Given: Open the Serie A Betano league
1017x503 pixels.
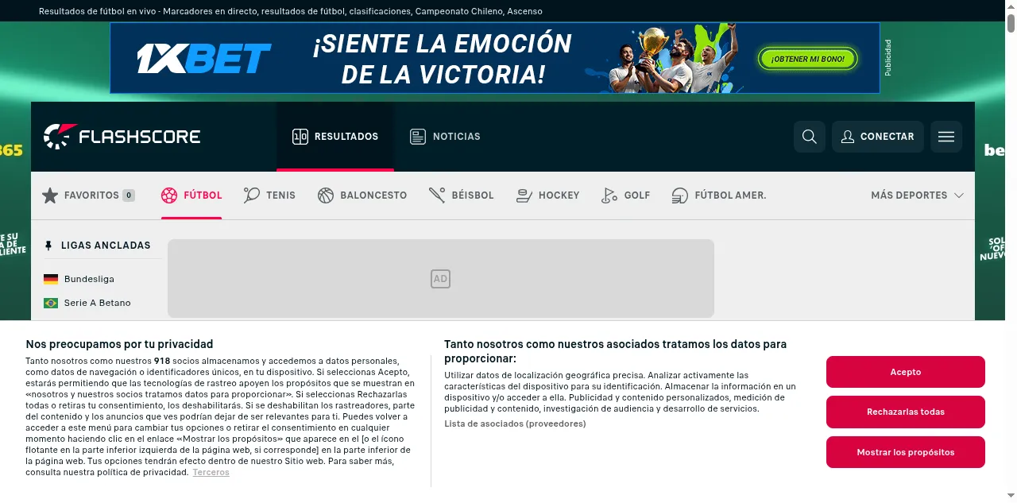Looking at the screenshot, I should click(98, 303).
